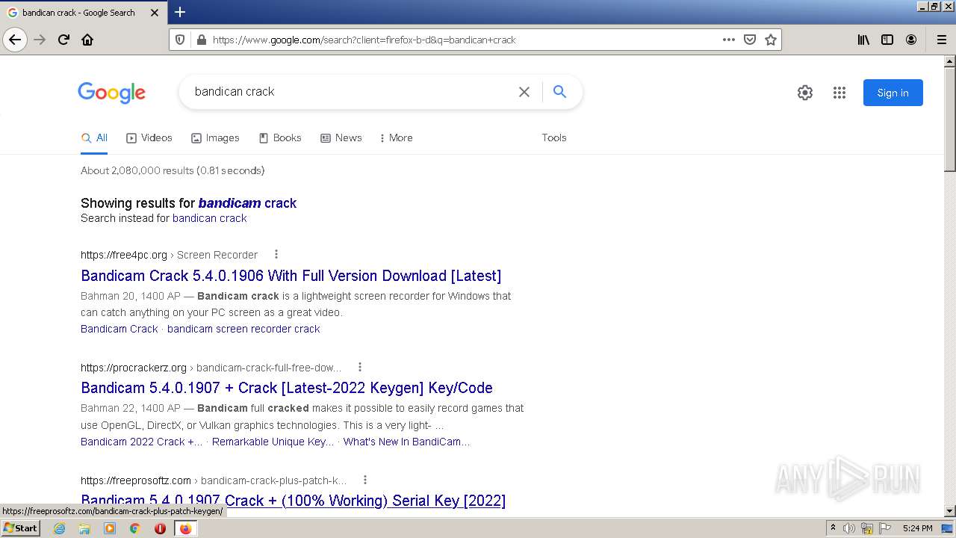Click the corrected 'bandicam crack' link
Image resolution: width=956 pixels, height=538 pixels.
(247, 203)
